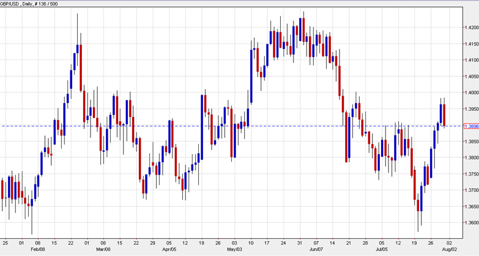This screenshot has height=256, width=479.
Task: Select the Apr/05 month label
Action: pos(169,249)
